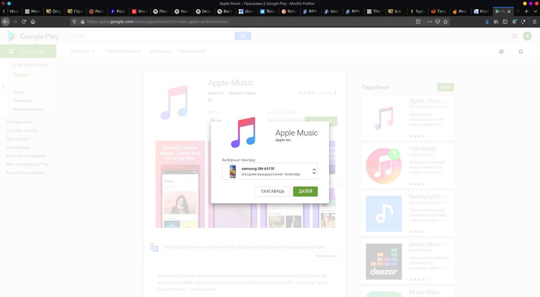Screen dimensions: 540x297
Task: Click the Перакласці button
Action: [326, 256]
